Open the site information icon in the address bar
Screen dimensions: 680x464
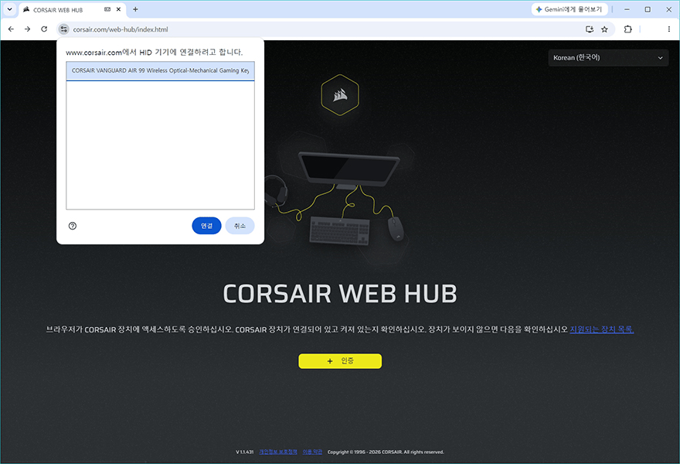coord(63,29)
